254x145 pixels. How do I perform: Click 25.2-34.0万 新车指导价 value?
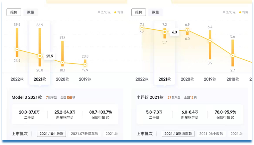65,112
